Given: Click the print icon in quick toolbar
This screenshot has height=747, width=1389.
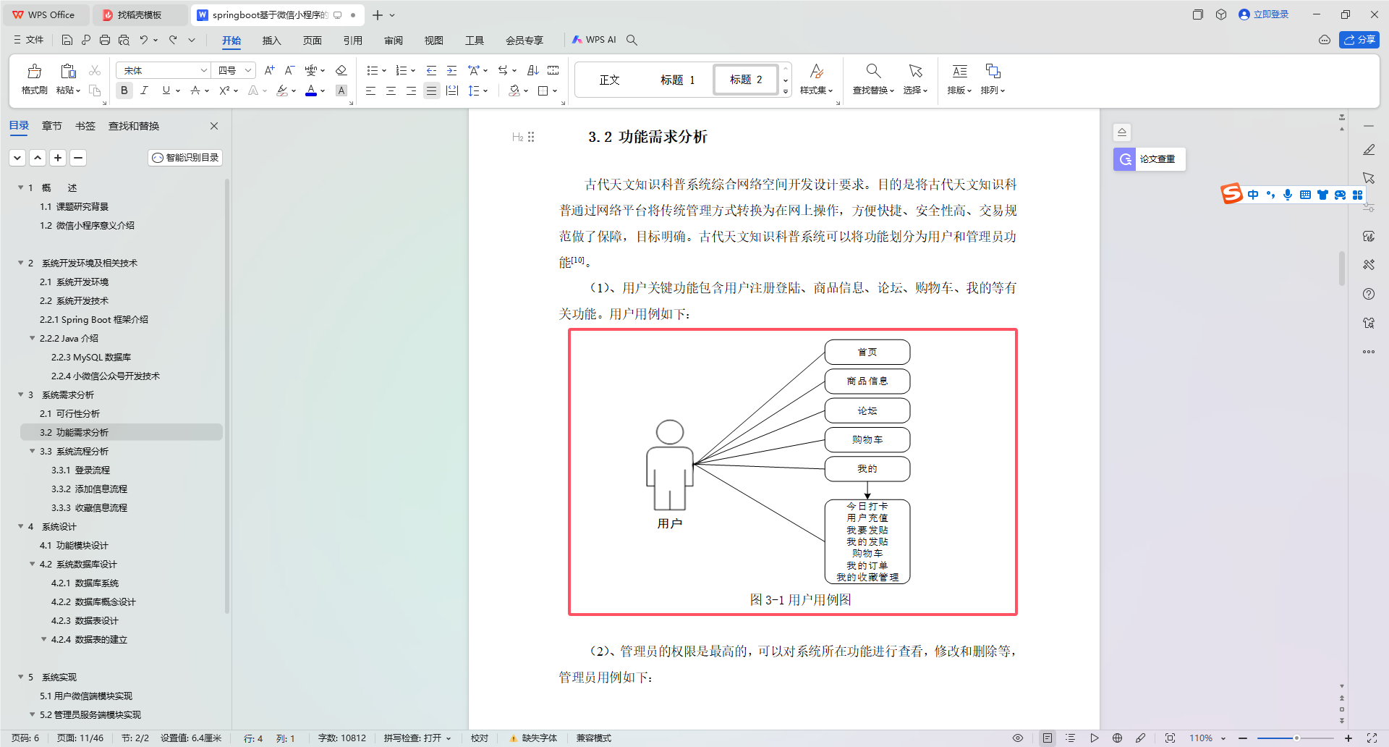Looking at the screenshot, I should pyautogui.click(x=105, y=40).
